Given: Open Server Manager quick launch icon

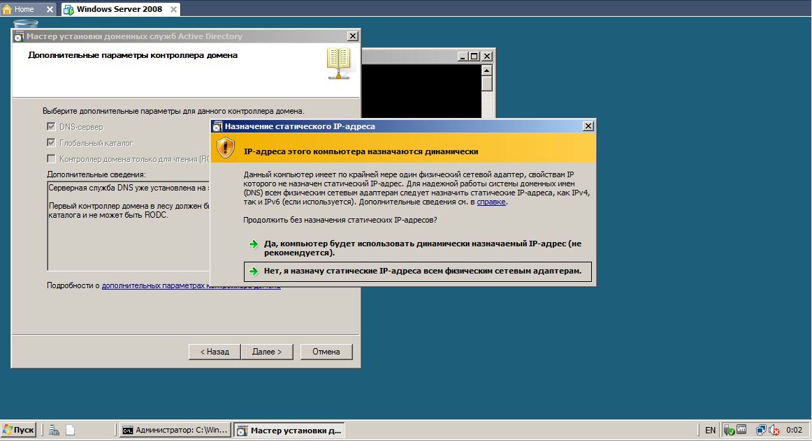Looking at the screenshot, I should [x=54, y=430].
